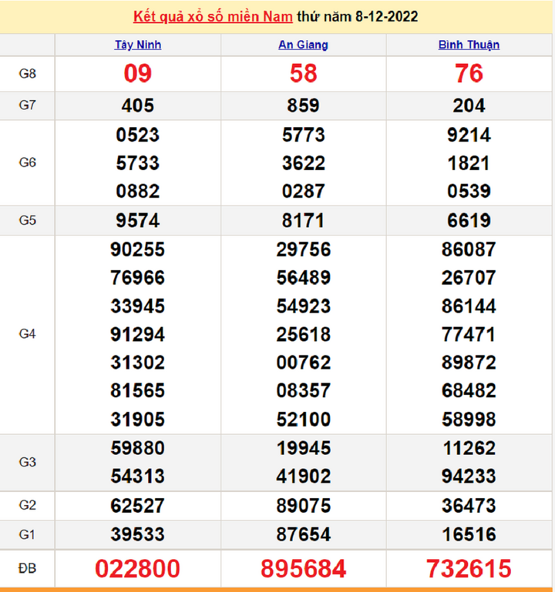
Task: Select G3 number 59880
Action: point(138,448)
